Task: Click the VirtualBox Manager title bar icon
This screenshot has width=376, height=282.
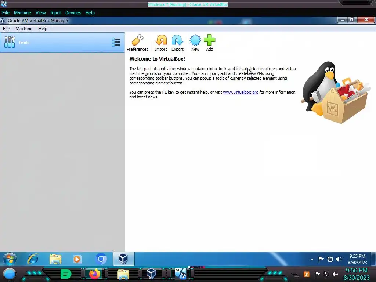Action: (x=3, y=21)
